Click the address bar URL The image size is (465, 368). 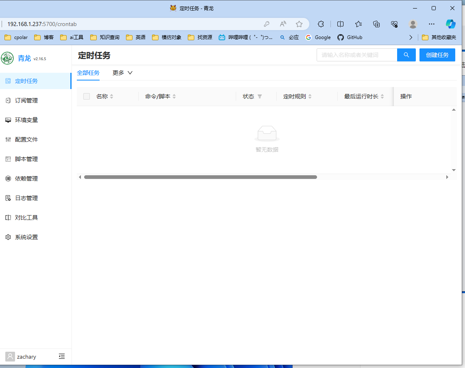tap(42, 24)
